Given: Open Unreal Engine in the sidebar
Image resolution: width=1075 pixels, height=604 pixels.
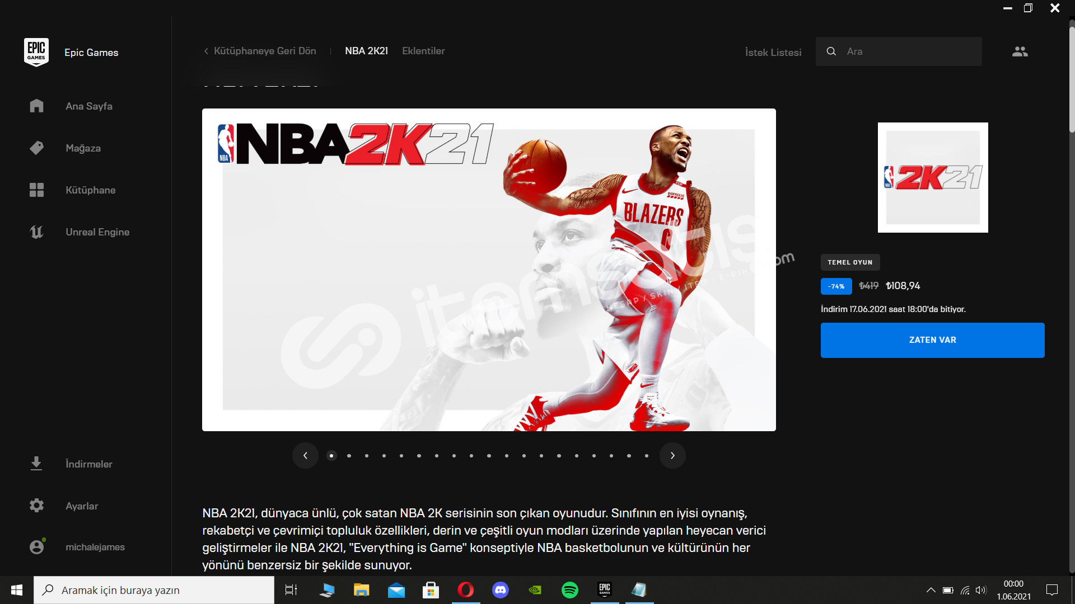Looking at the screenshot, I should point(97,232).
